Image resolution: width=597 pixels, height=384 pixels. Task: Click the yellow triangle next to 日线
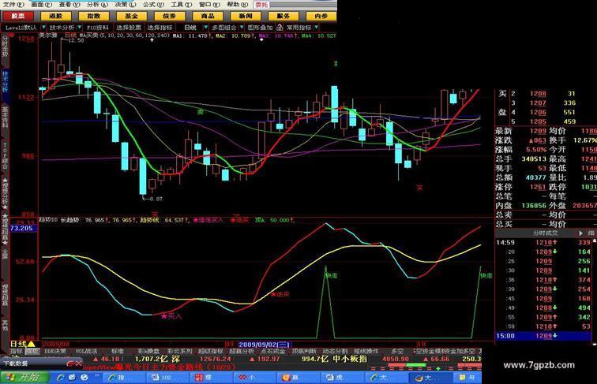(32, 345)
